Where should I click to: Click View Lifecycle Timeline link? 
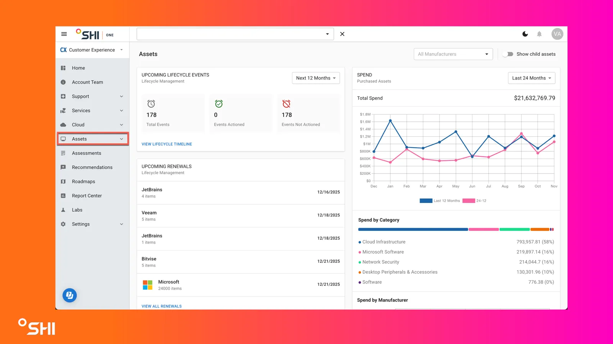coord(167,144)
